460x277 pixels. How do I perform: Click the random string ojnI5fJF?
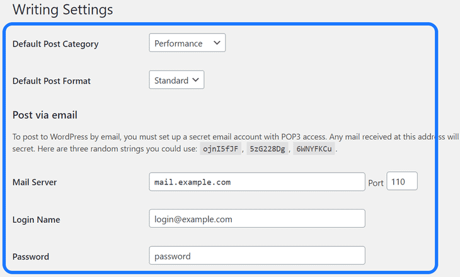click(x=220, y=149)
